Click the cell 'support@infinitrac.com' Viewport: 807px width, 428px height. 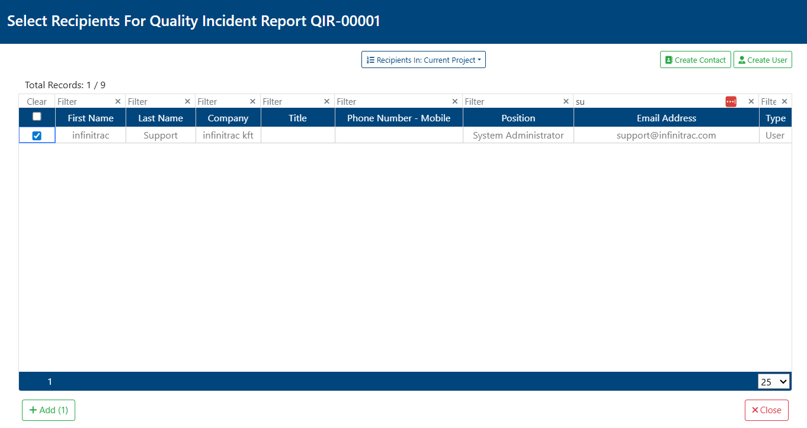tap(667, 136)
